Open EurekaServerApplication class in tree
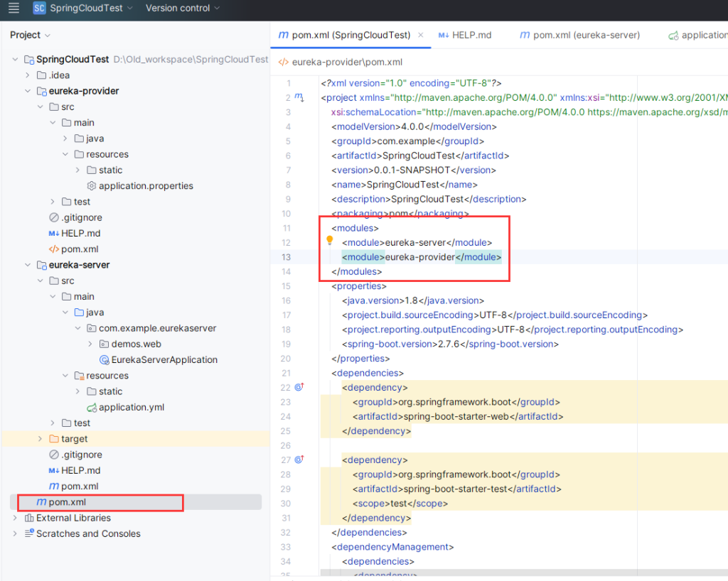This screenshot has height=581, width=728. [164, 359]
